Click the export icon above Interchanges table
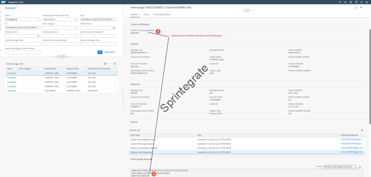Image resolution: width=371 pixels, height=177 pixels. (105, 64)
